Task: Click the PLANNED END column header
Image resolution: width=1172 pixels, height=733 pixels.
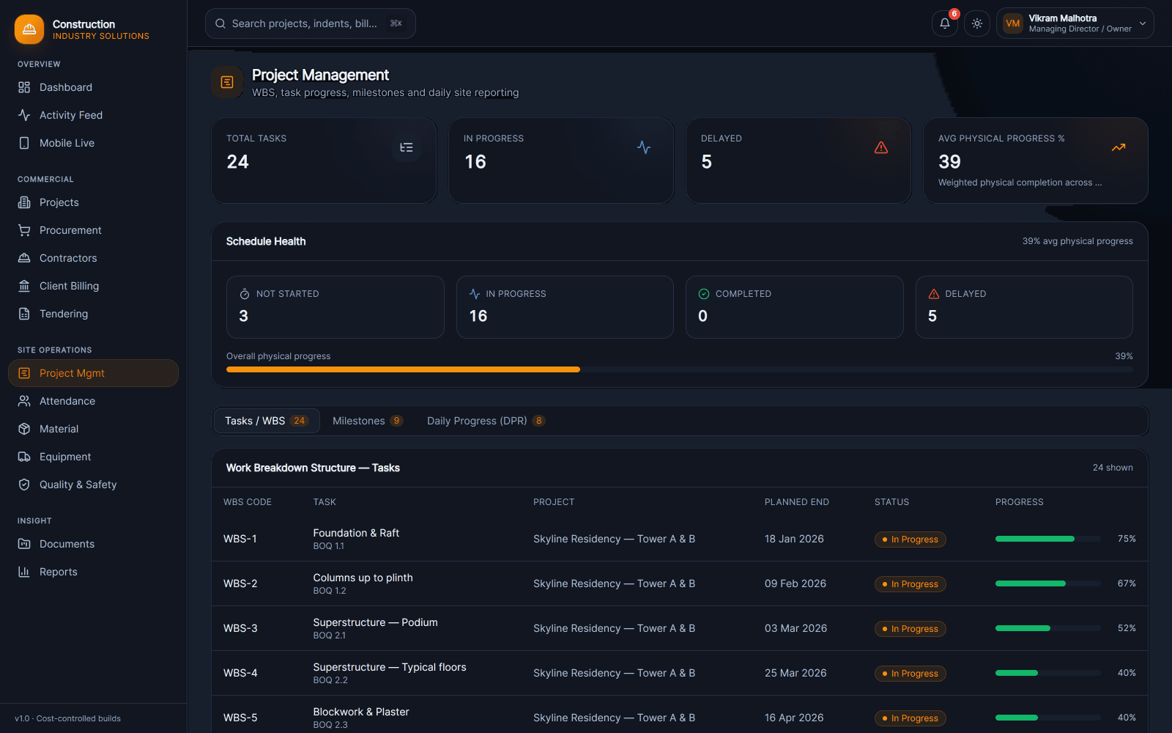Action: [x=797, y=502]
